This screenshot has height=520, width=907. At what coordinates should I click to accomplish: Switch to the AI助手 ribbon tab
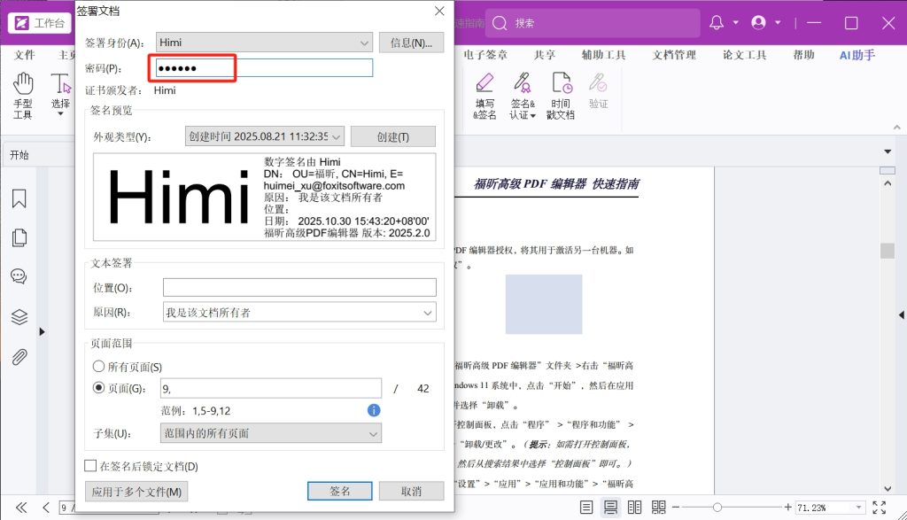[857, 55]
